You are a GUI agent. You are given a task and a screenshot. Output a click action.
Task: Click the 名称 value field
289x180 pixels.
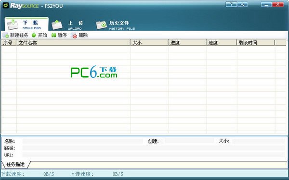tap(82, 141)
